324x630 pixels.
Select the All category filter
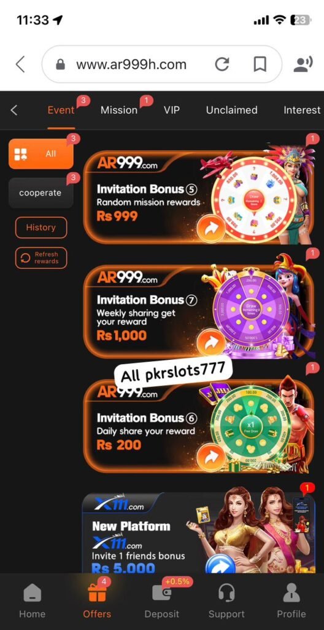[x=41, y=154]
